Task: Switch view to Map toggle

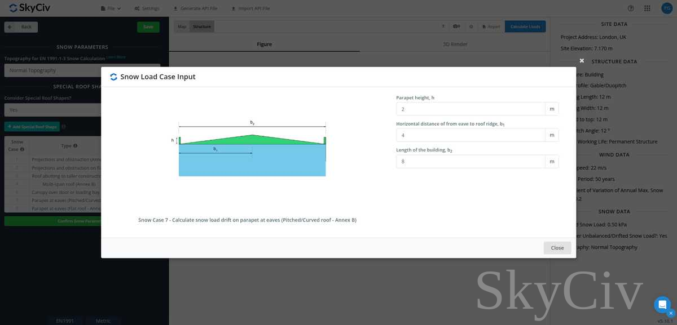Action: coord(182,26)
